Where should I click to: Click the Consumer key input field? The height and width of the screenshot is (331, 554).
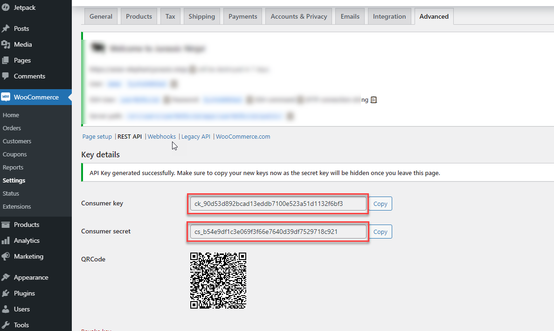(x=278, y=204)
